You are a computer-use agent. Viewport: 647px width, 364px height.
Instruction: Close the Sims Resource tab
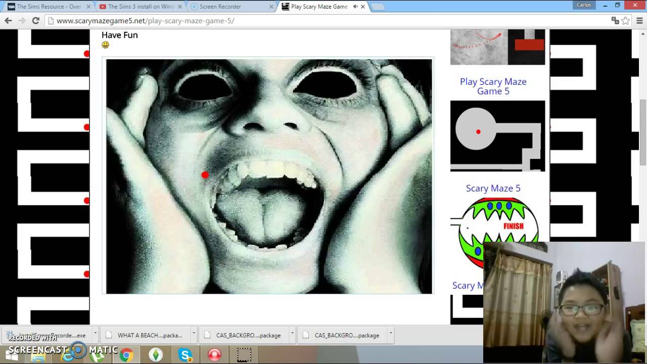(x=87, y=7)
